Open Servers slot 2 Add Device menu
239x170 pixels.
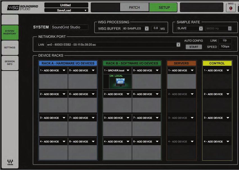182,94
